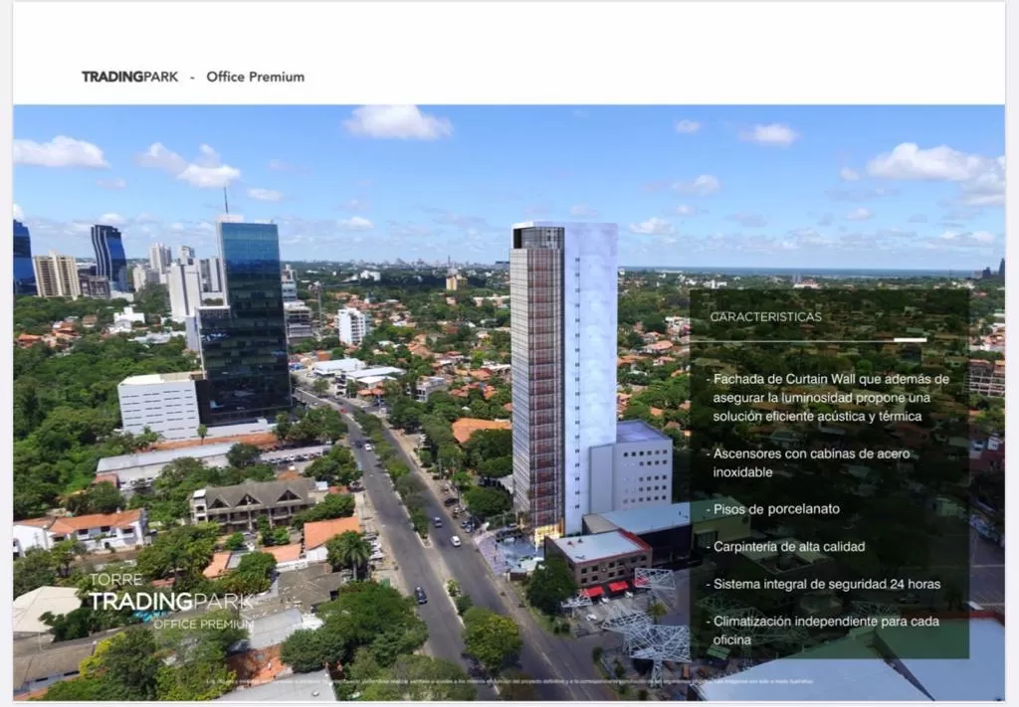Select the 'Climatización independiente para cada oficina' text
Image resolution: width=1019 pixels, height=707 pixels.
[x=823, y=630]
